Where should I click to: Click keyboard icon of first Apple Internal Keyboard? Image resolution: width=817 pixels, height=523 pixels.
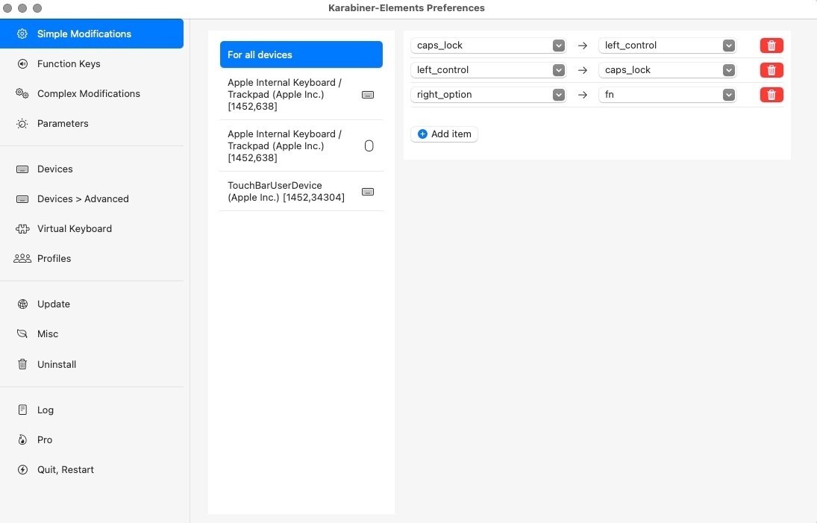[368, 95]
